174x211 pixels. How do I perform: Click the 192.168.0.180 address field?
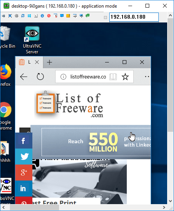coord(134,17)
